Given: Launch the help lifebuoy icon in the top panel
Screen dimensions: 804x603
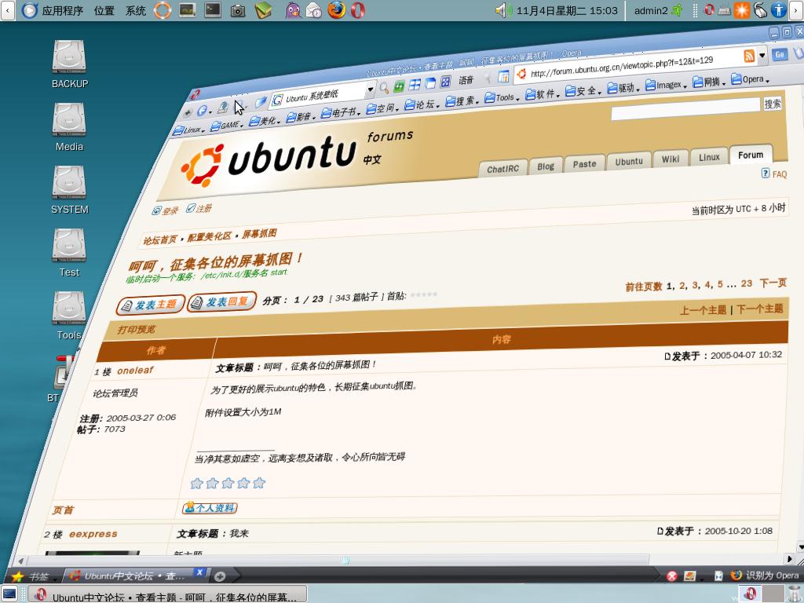Looking at the screenshot, I should pos(163,10).
